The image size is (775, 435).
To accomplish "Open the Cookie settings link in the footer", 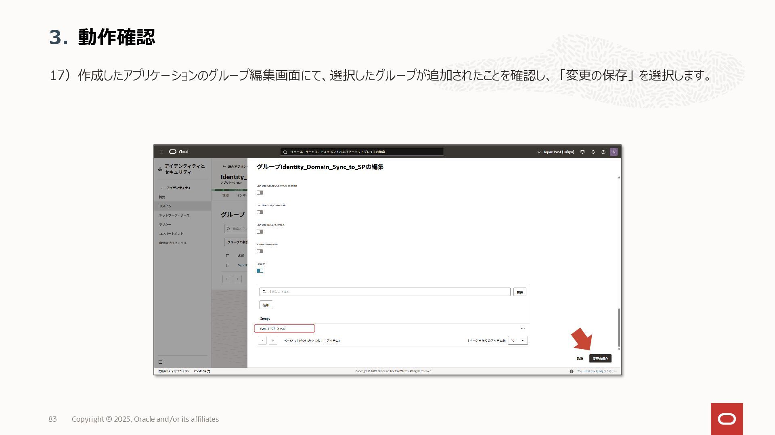I will pyautogui.click(x=202, y=371).
